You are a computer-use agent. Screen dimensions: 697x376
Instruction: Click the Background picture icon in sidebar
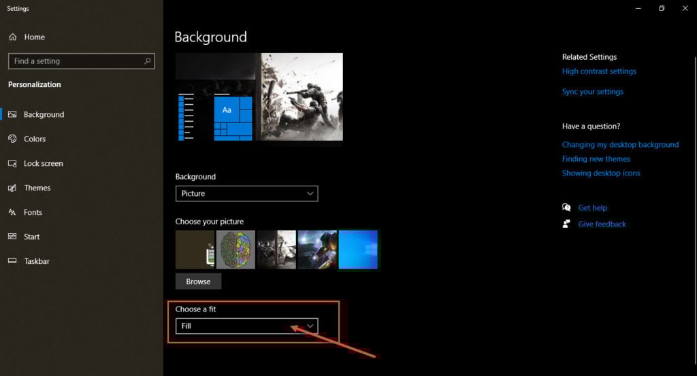click(12, 114)
